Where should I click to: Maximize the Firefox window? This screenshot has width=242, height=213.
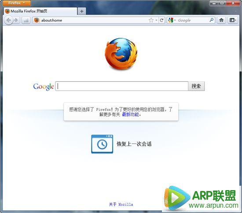[x=222, y=3]
